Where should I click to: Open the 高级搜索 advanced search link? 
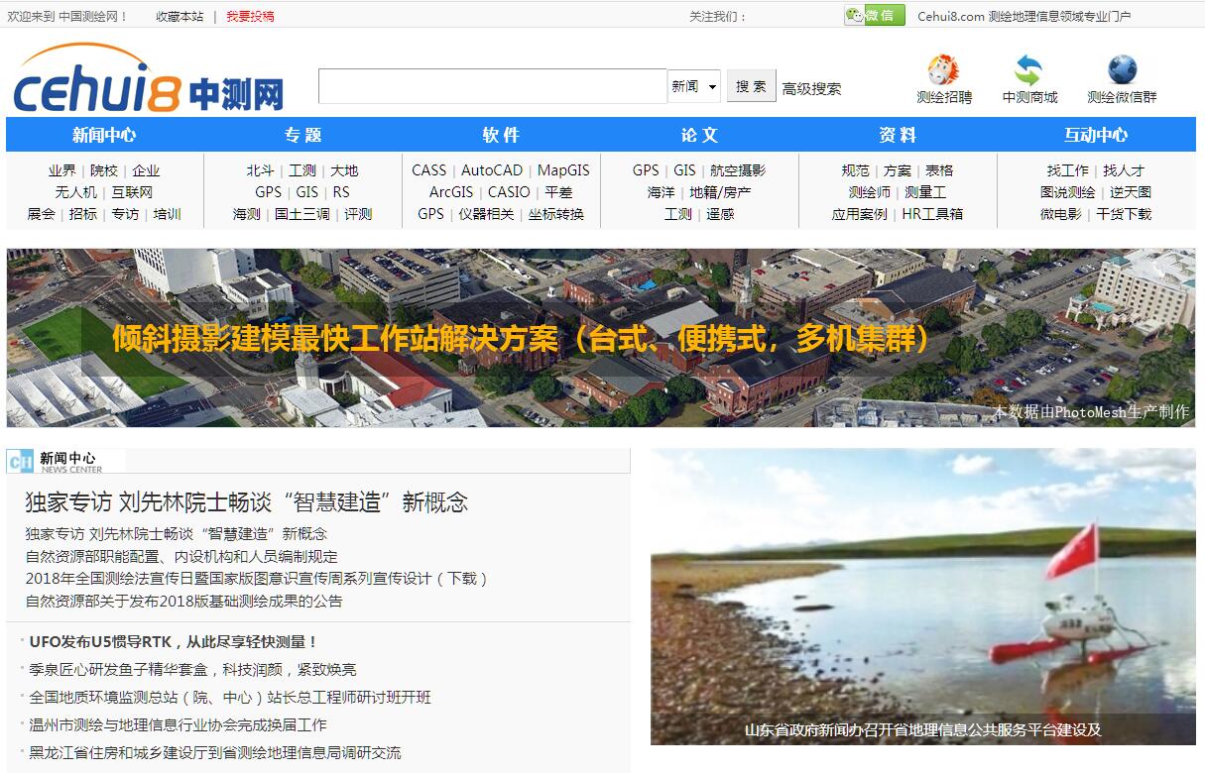[811, 88]
